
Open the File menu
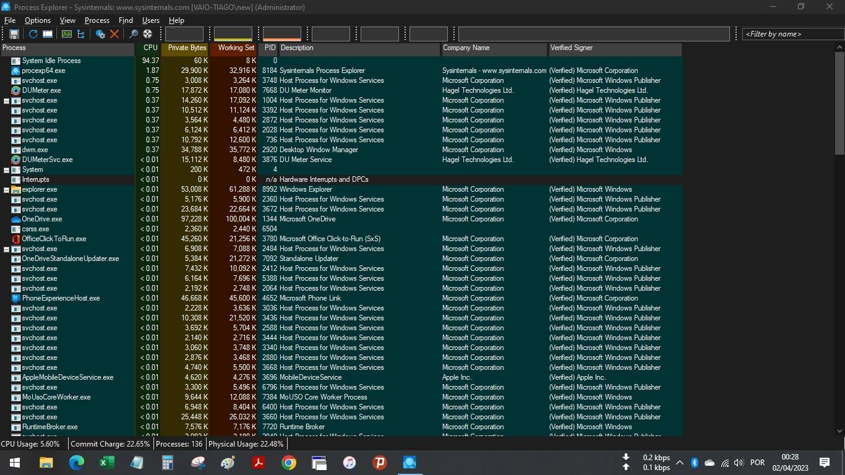coord(10,20)
